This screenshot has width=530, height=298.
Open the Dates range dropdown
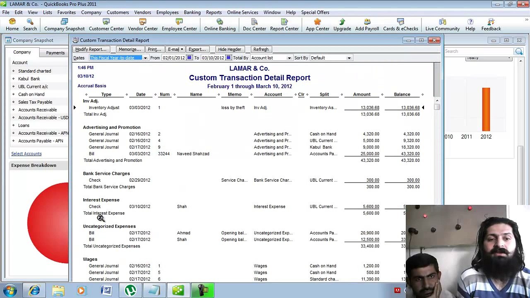tap(145, 58)
